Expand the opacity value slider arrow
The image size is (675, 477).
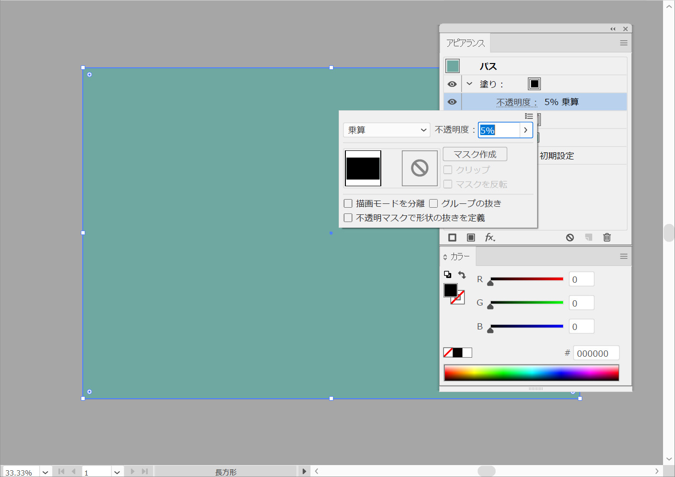[x=526, y=130]
